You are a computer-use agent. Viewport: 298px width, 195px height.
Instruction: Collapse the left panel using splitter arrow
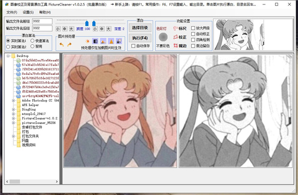(61, 119)
